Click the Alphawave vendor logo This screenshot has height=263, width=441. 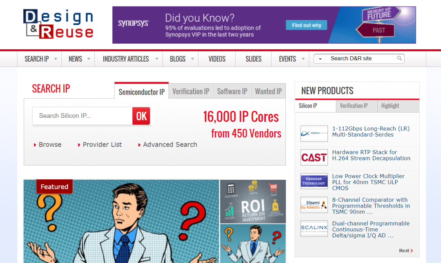click(314, 133)
